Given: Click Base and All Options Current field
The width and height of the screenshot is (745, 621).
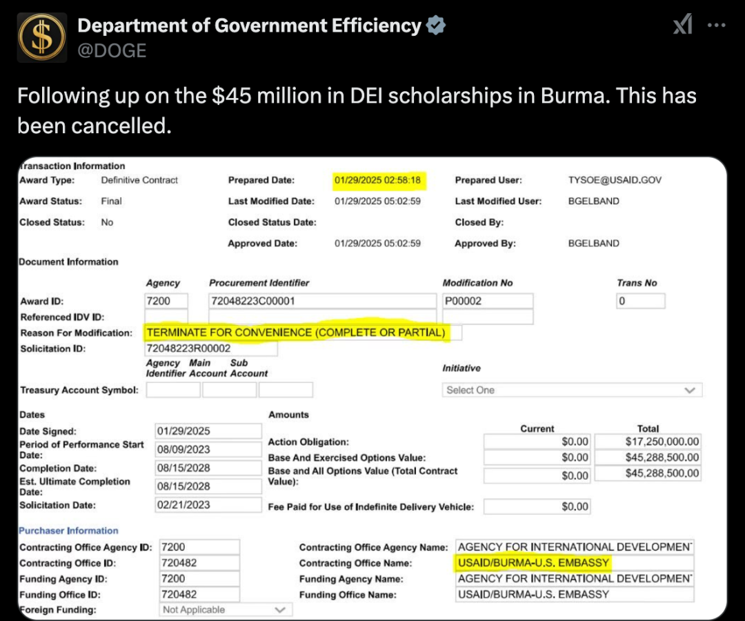Looking at the screenshot, I should pyautogui.click(x=537, y=475).
